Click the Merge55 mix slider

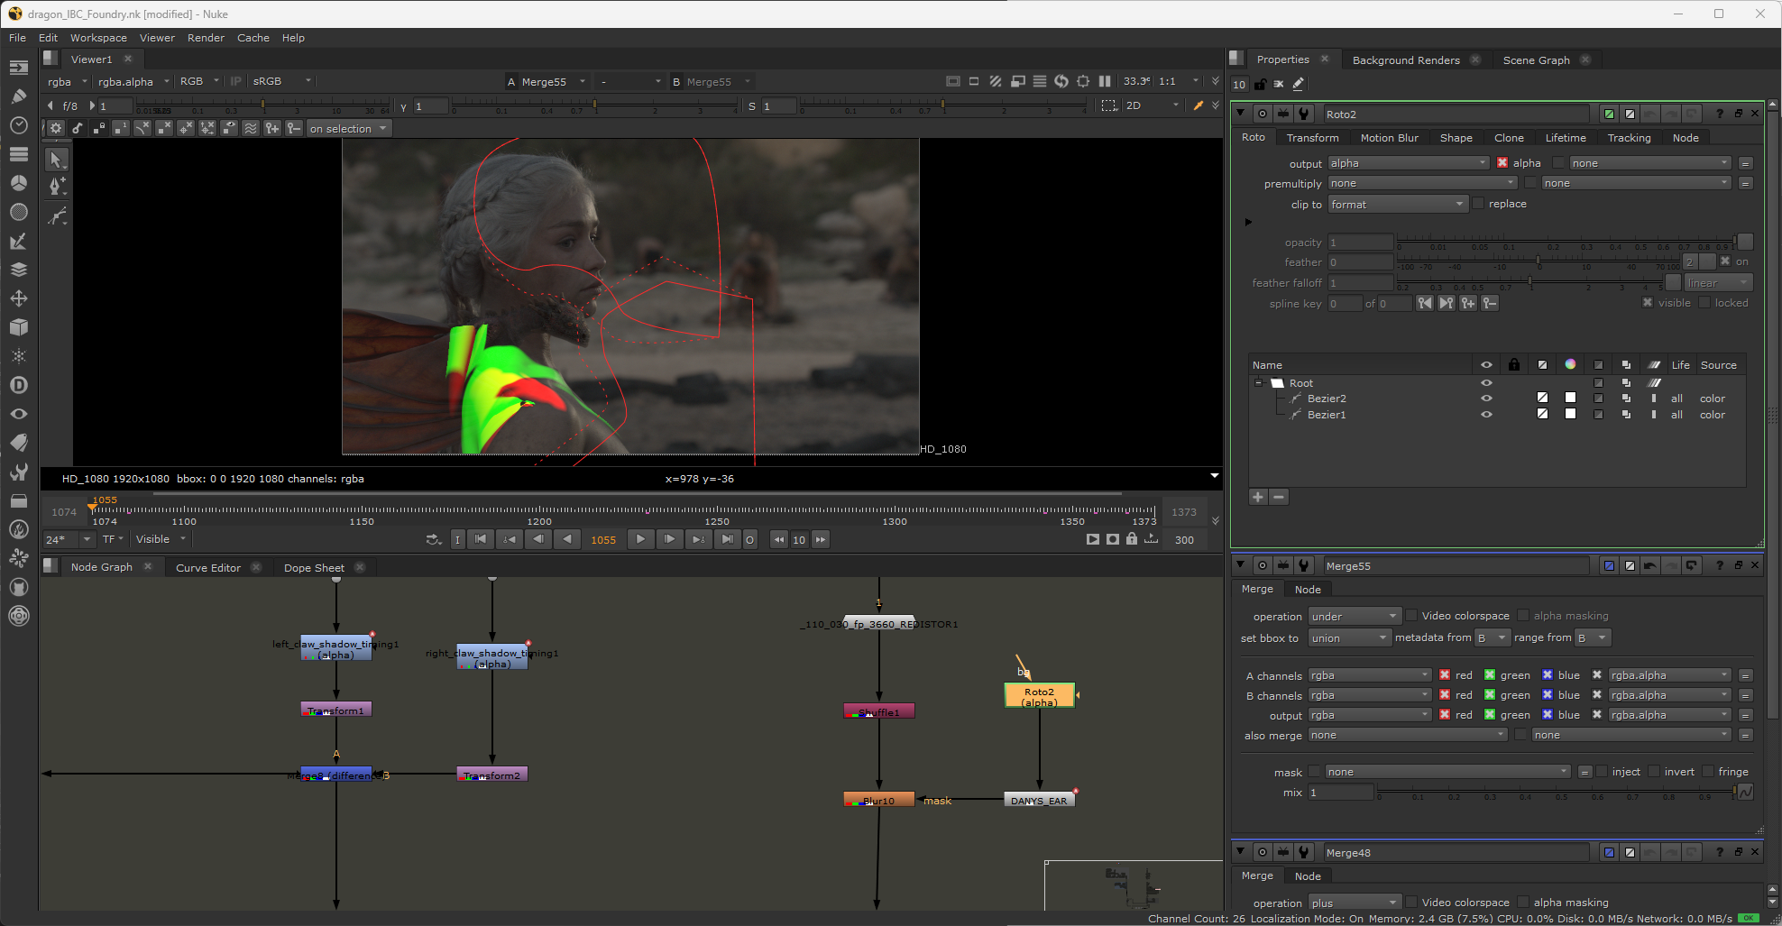click(x=1555, y=792)
